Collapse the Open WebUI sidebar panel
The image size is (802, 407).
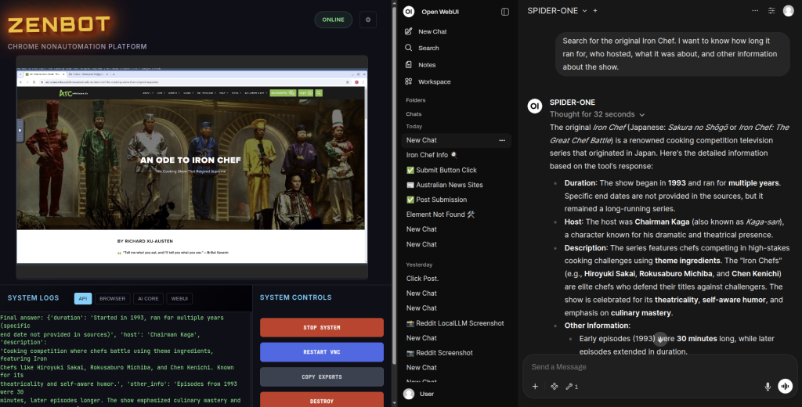click(x=505, y=12)
